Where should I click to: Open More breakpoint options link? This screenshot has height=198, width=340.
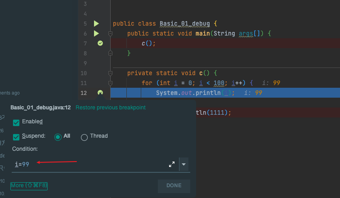pos(29,185)
